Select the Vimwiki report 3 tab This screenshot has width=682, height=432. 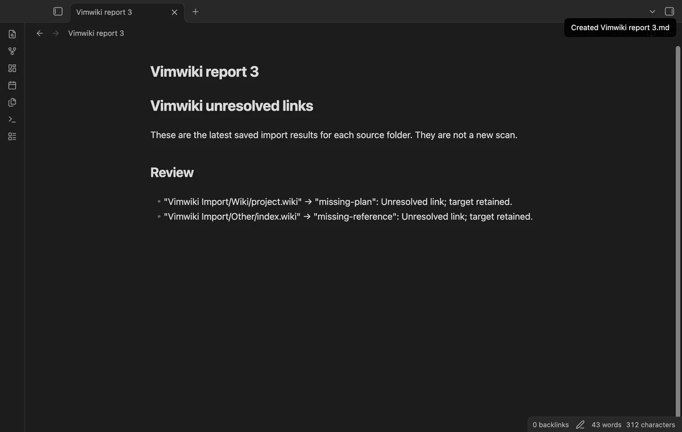pyautogui.click(x=127, y=12)
